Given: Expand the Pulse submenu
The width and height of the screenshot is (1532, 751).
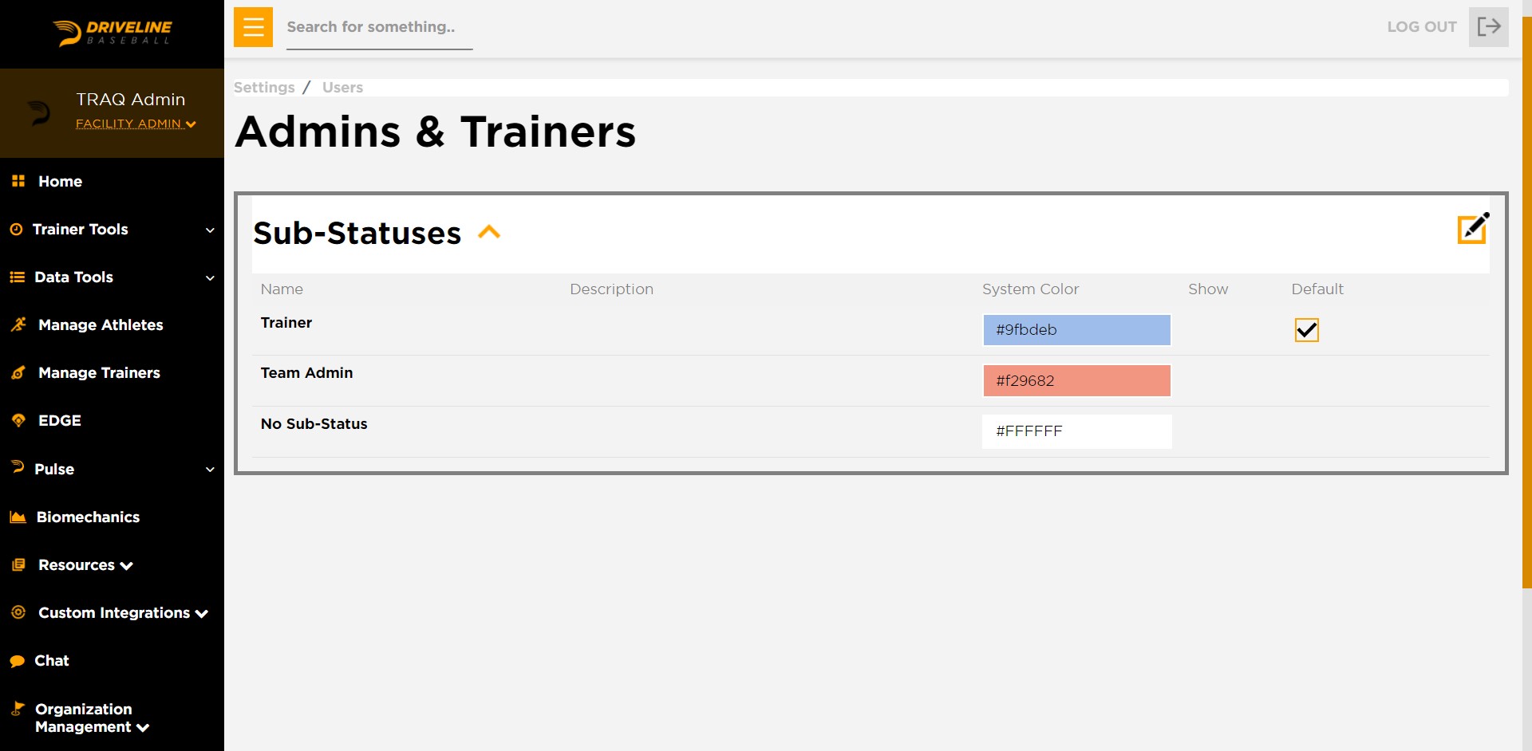Looking at the screenshot, I should (210, 470).
